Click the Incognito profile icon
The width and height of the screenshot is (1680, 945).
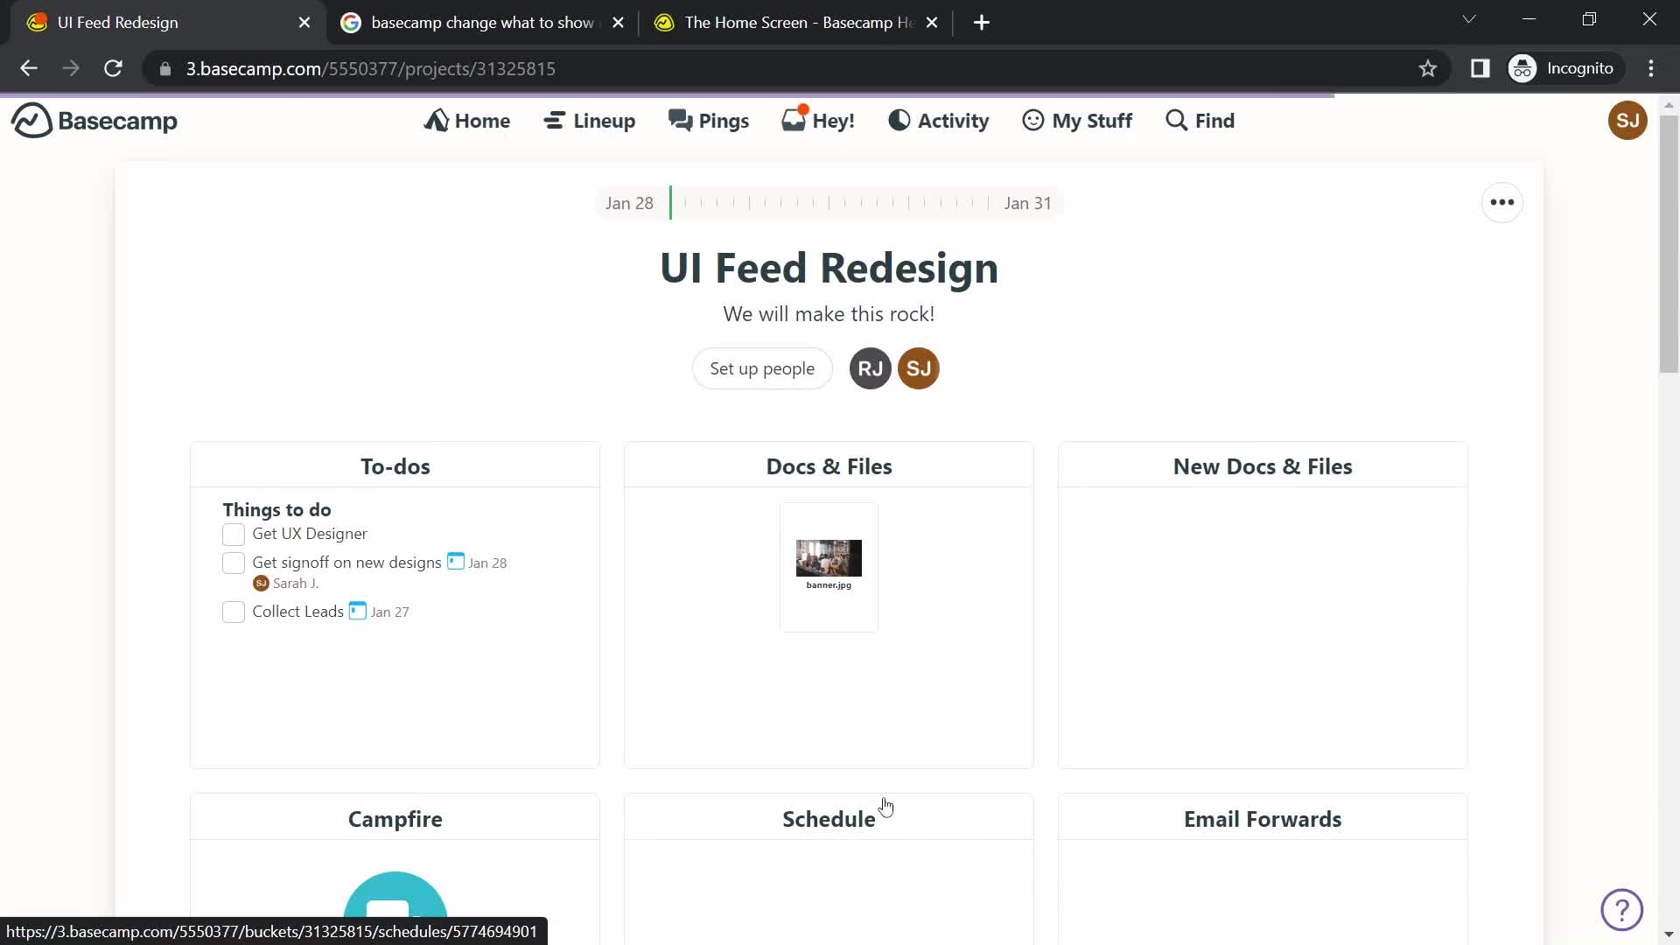[x=1523, y=68]
